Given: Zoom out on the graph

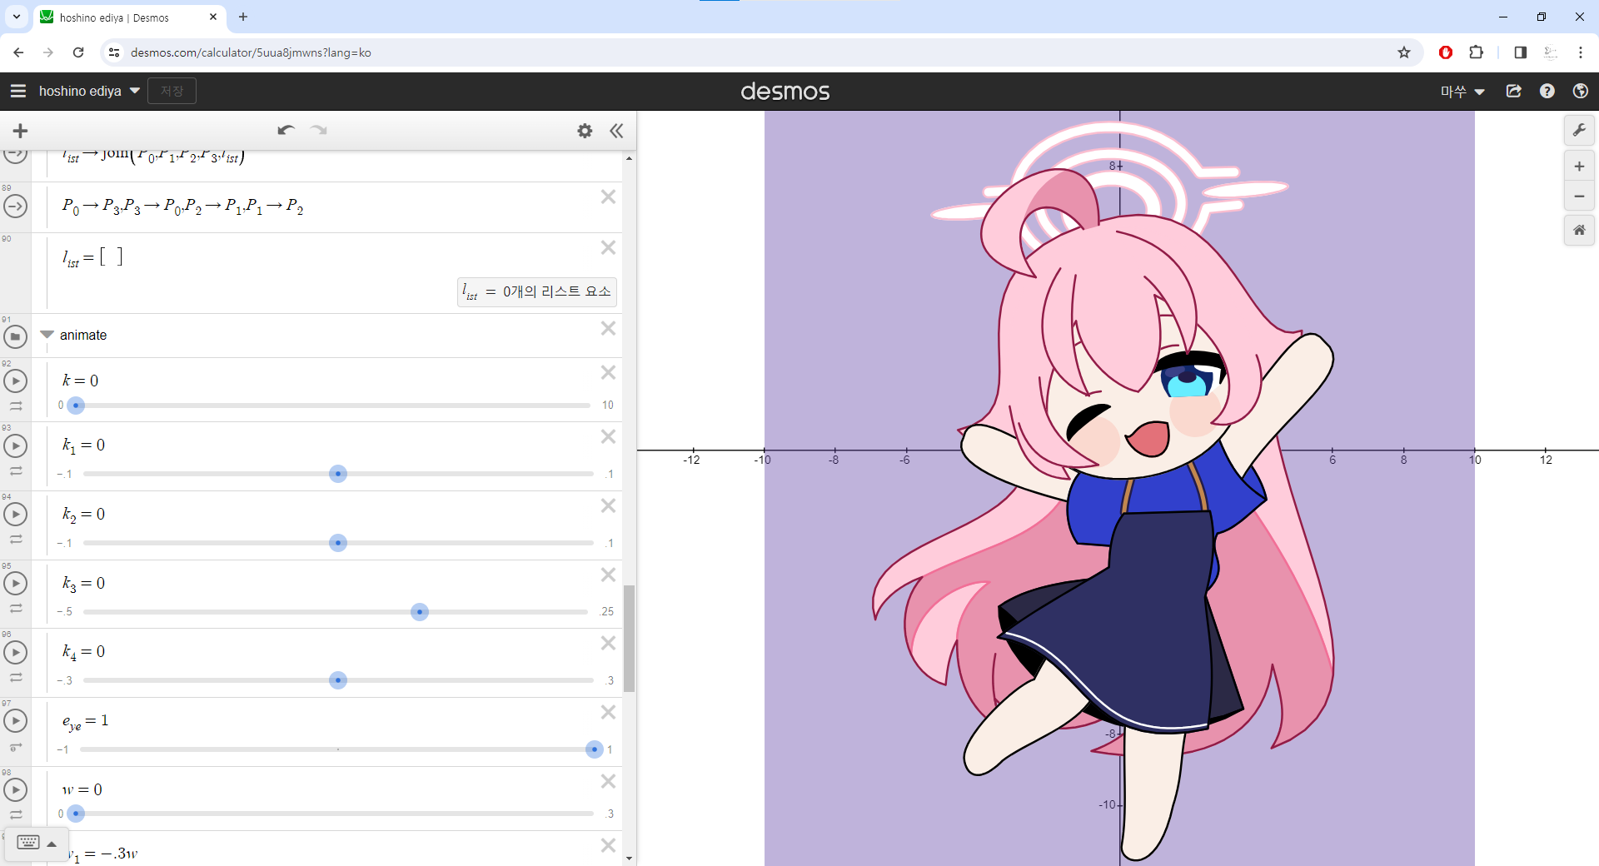Looking at the screenshot, I should (1578, 197).
